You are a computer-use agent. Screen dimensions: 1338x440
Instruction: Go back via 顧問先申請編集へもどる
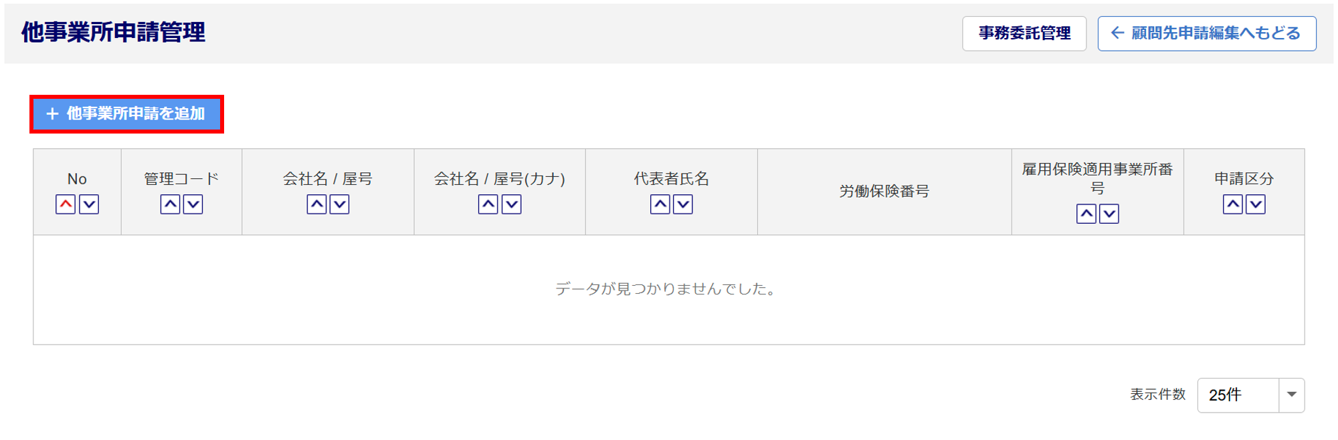click(x=1207, y=33)
